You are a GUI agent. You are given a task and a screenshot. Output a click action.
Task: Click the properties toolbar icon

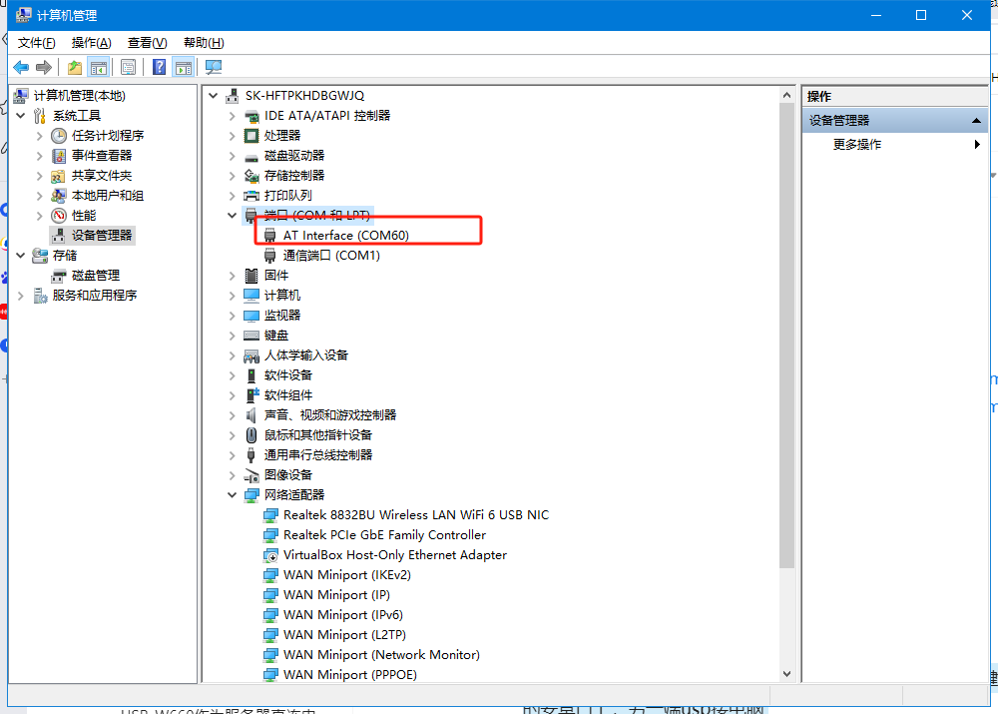click(x=128, y=67)
